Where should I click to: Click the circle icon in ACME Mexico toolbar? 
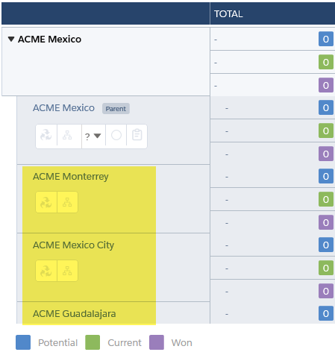116,135
